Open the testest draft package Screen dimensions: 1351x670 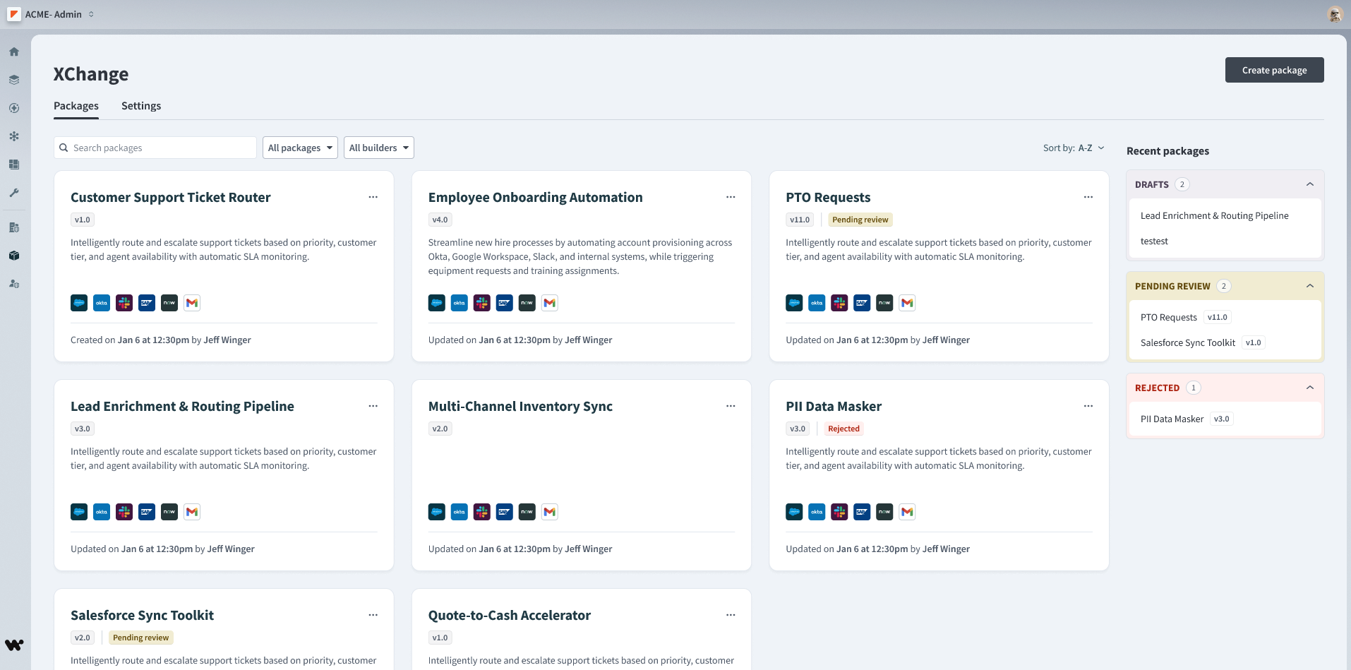pyautogui.click(x=1154, y=241)
